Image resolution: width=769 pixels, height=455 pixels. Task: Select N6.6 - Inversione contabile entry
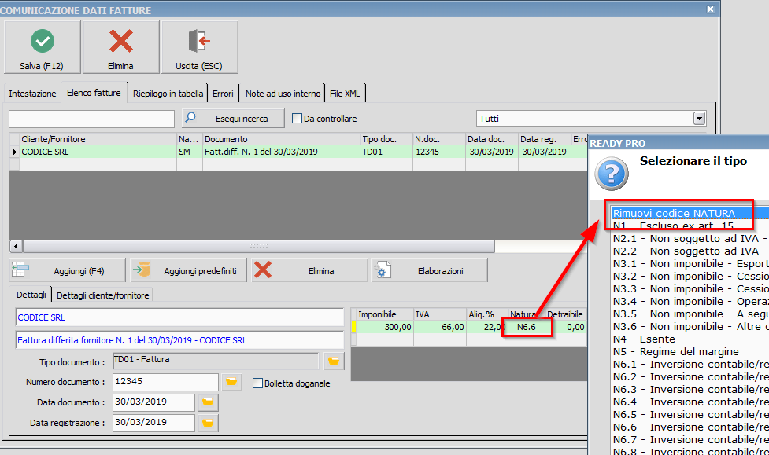coord(690,427)
